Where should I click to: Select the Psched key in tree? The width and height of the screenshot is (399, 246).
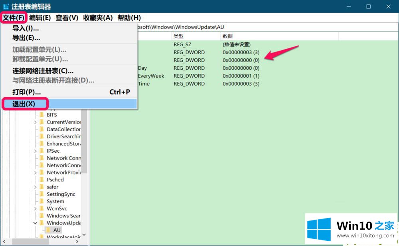click(x=55, y=179)
